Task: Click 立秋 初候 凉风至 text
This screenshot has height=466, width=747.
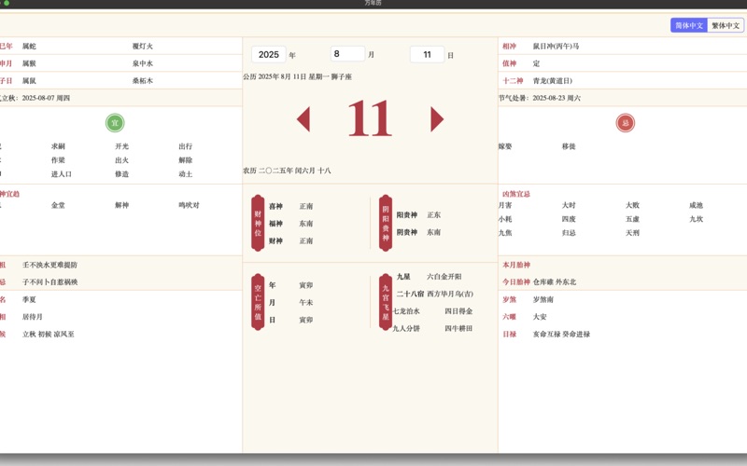Action: click(x=49, y=335)
